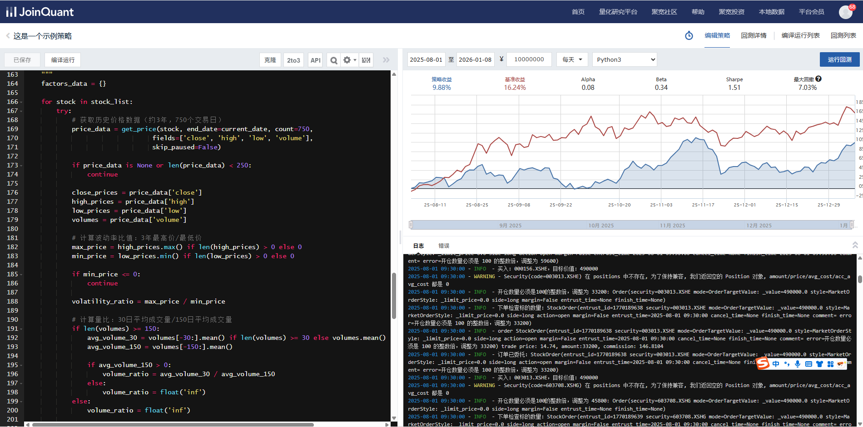Image resolution: width=863 pixels, height=427 pixels.
Task: Open the Python3 version dropdown
Action: pos(625,59)
